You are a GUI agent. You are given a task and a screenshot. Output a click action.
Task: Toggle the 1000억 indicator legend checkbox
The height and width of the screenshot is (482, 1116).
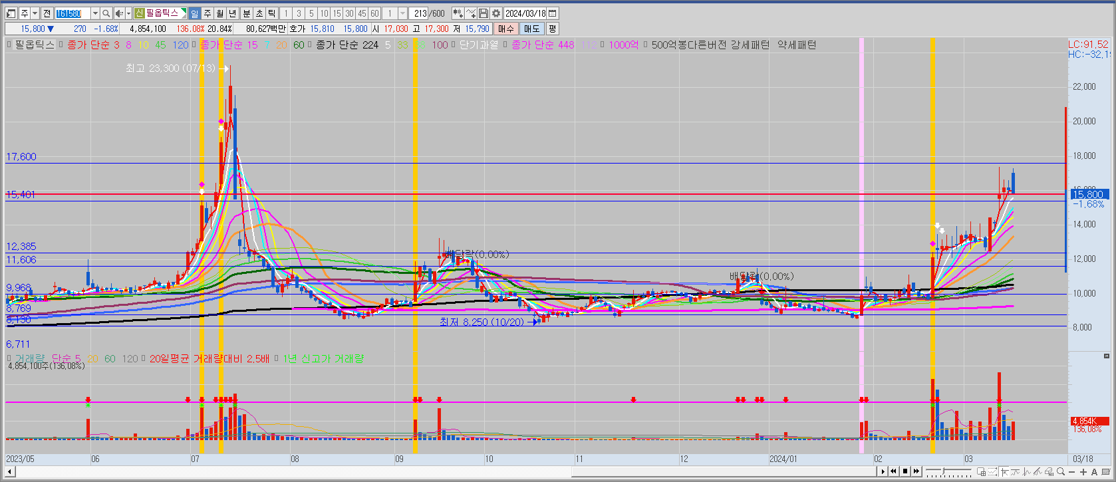[x=603, y=45]
